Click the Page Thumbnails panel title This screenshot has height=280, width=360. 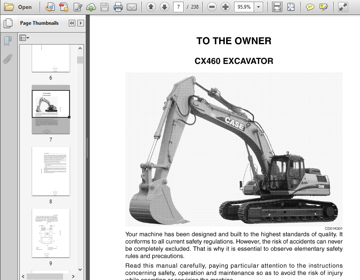(39, 23)
